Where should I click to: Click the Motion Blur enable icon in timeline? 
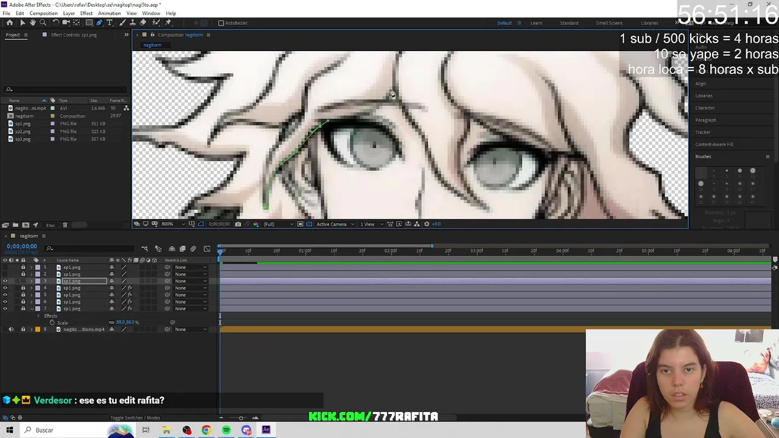[193, 249]
